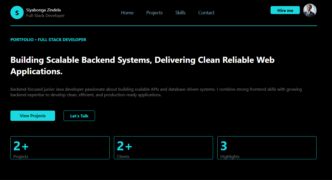Click the Full-Stack Developer subtitle in header
The image size is (332, 180).
point(45,16)
